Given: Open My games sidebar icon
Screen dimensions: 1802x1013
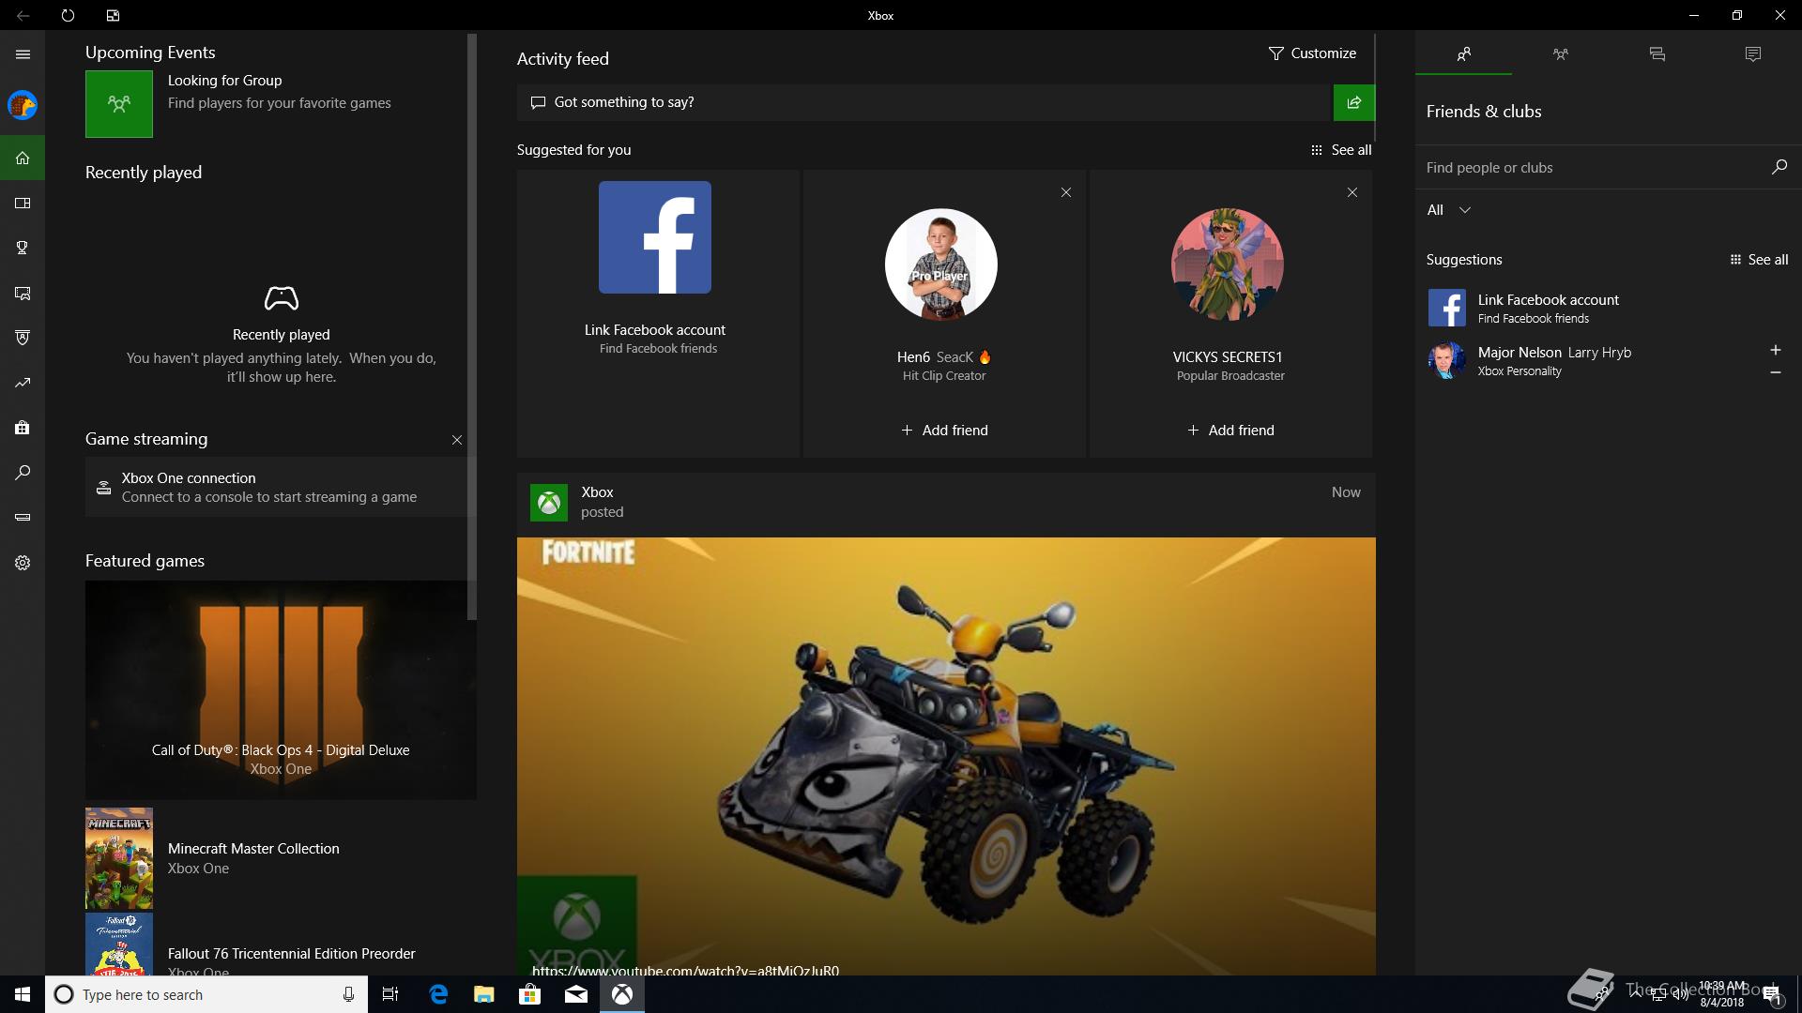Looking at the screenshot, I should tap(23, 203).
